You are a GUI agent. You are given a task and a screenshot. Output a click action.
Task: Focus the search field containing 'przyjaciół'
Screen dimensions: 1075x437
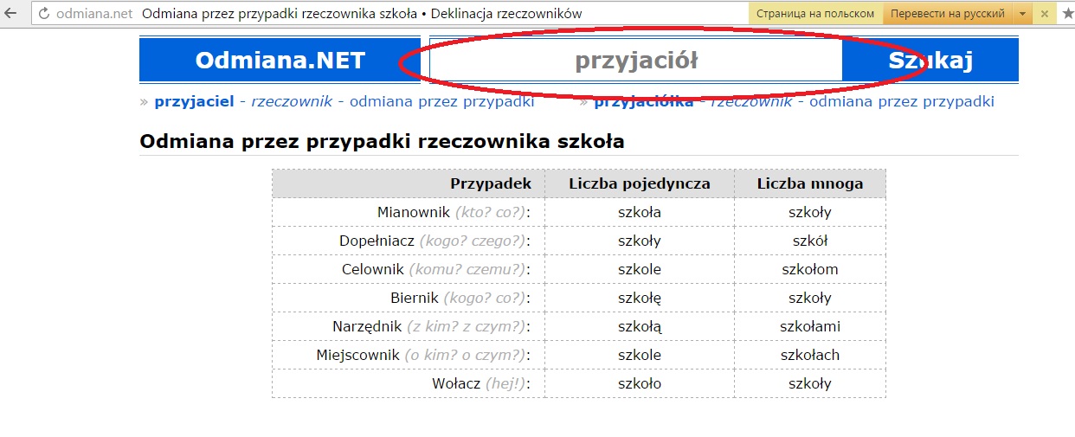point(635,61)
